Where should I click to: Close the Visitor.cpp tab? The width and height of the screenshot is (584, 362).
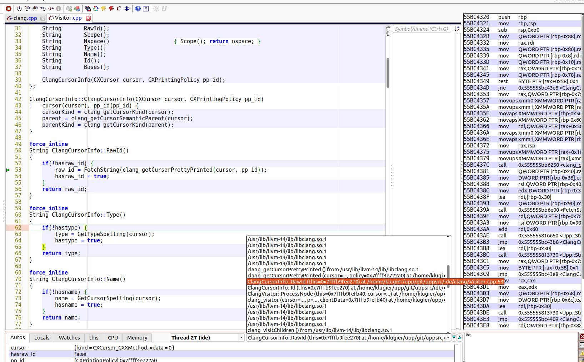(88, 18)
